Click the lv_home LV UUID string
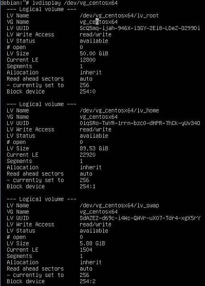205x286 pixels. [x=140, y=123]
